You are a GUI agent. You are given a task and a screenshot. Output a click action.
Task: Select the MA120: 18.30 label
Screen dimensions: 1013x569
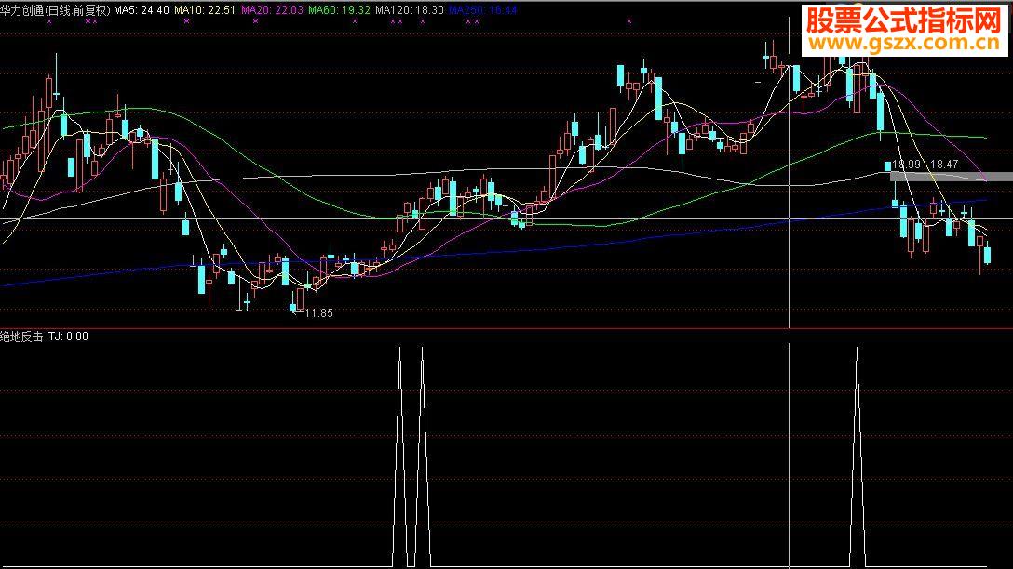410,10
